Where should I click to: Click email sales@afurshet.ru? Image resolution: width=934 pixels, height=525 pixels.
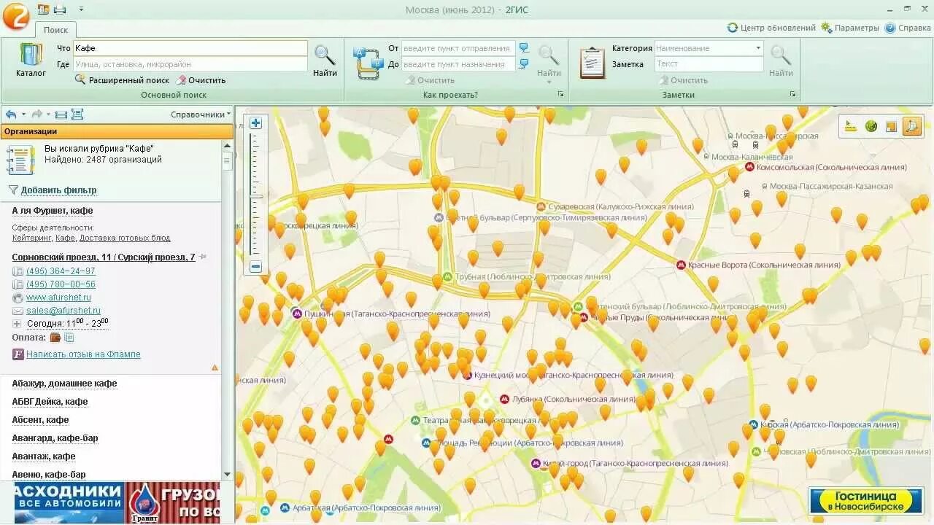pos(63,311)
